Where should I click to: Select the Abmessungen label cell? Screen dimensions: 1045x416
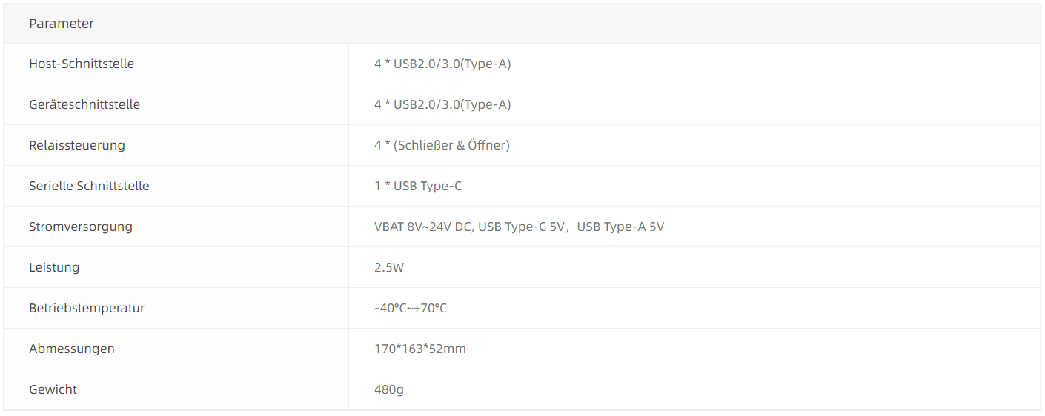point(72,349)
